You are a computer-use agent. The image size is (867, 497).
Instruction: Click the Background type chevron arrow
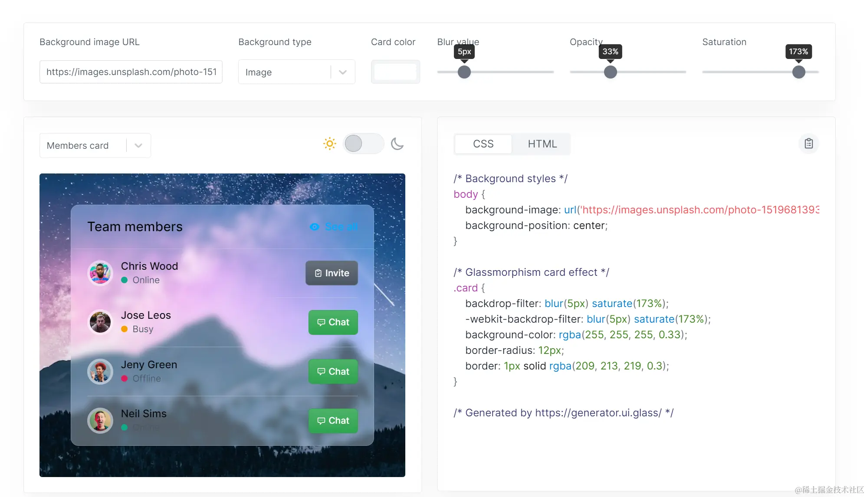(x=343, y=72)
